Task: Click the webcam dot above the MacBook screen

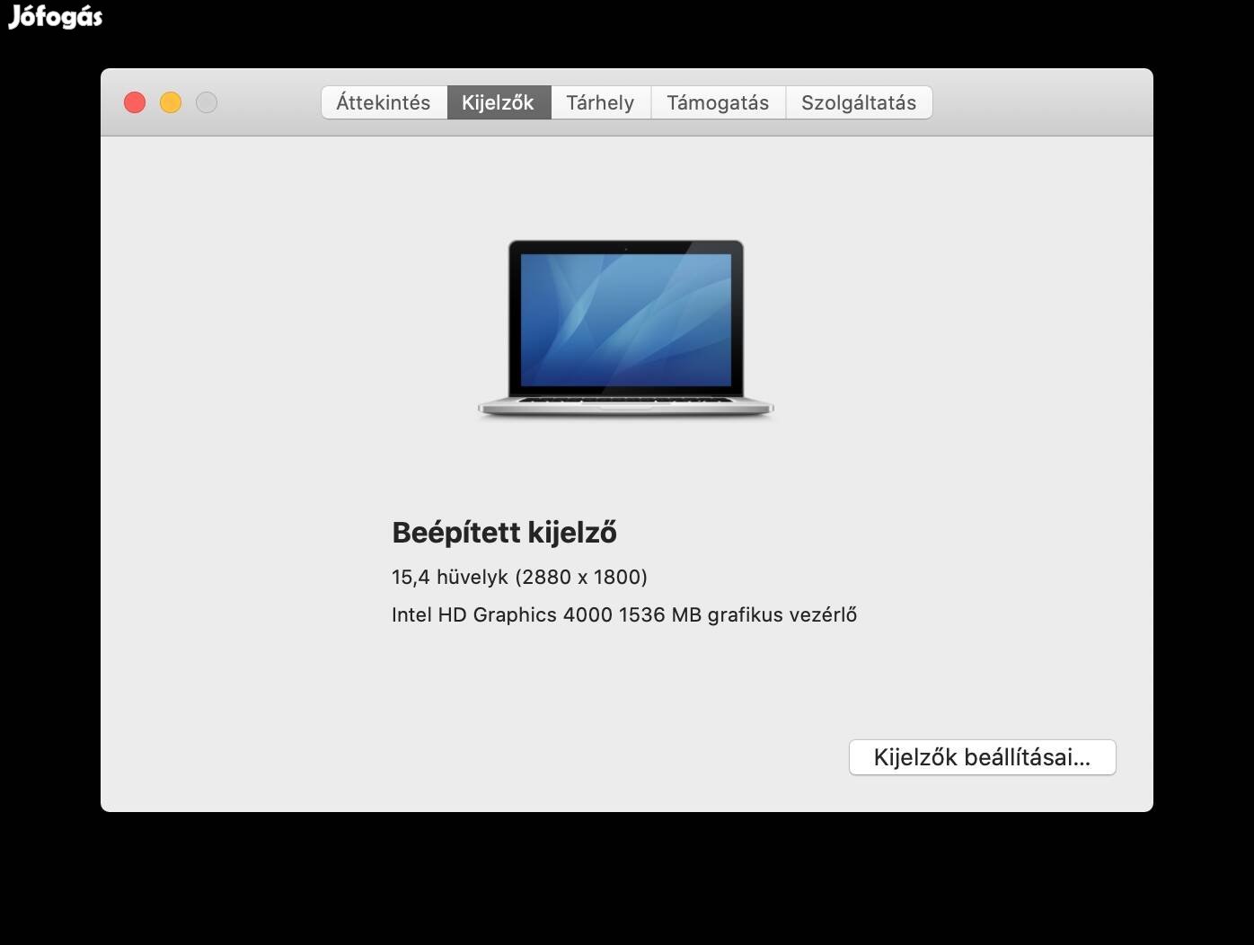Action: pos(626,248)
